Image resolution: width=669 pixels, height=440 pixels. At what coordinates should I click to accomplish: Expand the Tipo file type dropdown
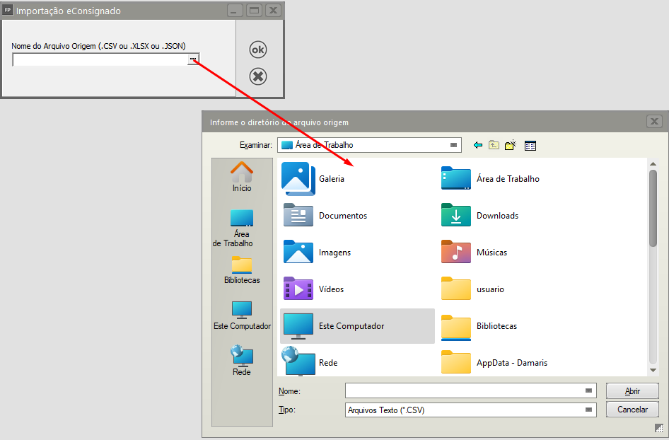coord(588,410)
